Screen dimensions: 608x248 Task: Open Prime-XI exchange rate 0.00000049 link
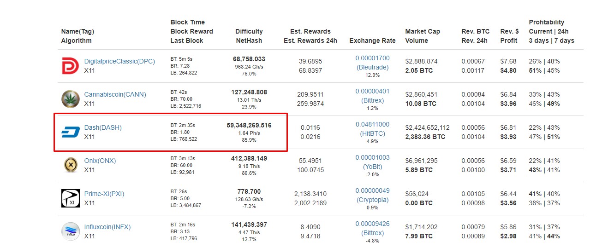click(372, 190)
